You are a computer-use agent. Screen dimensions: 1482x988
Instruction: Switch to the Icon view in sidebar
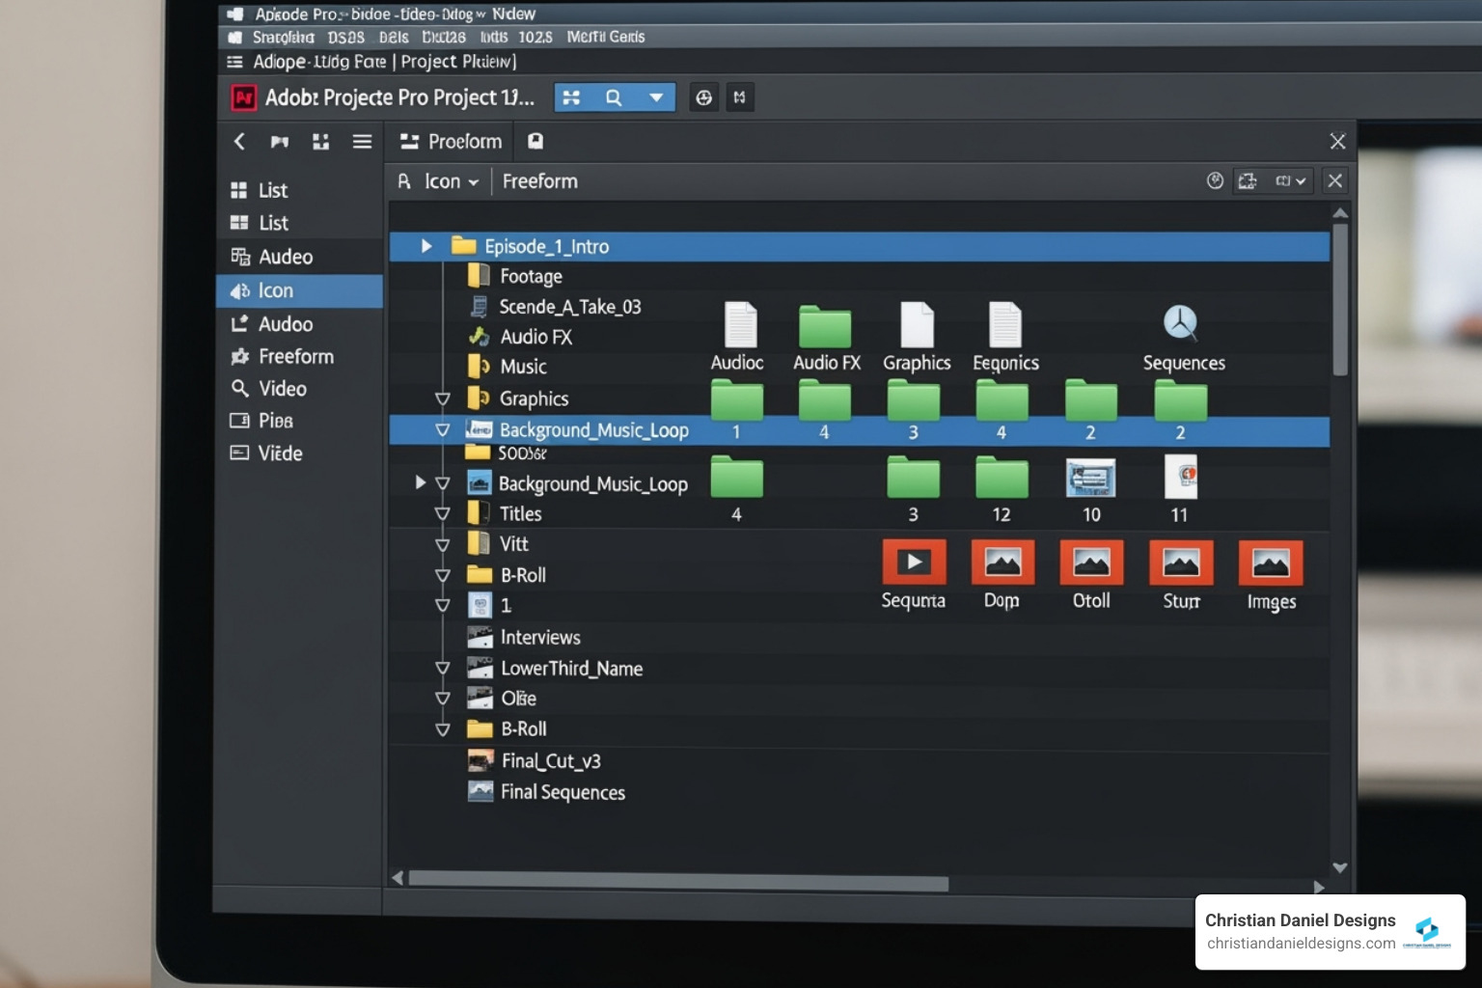[x=275, y=290]
